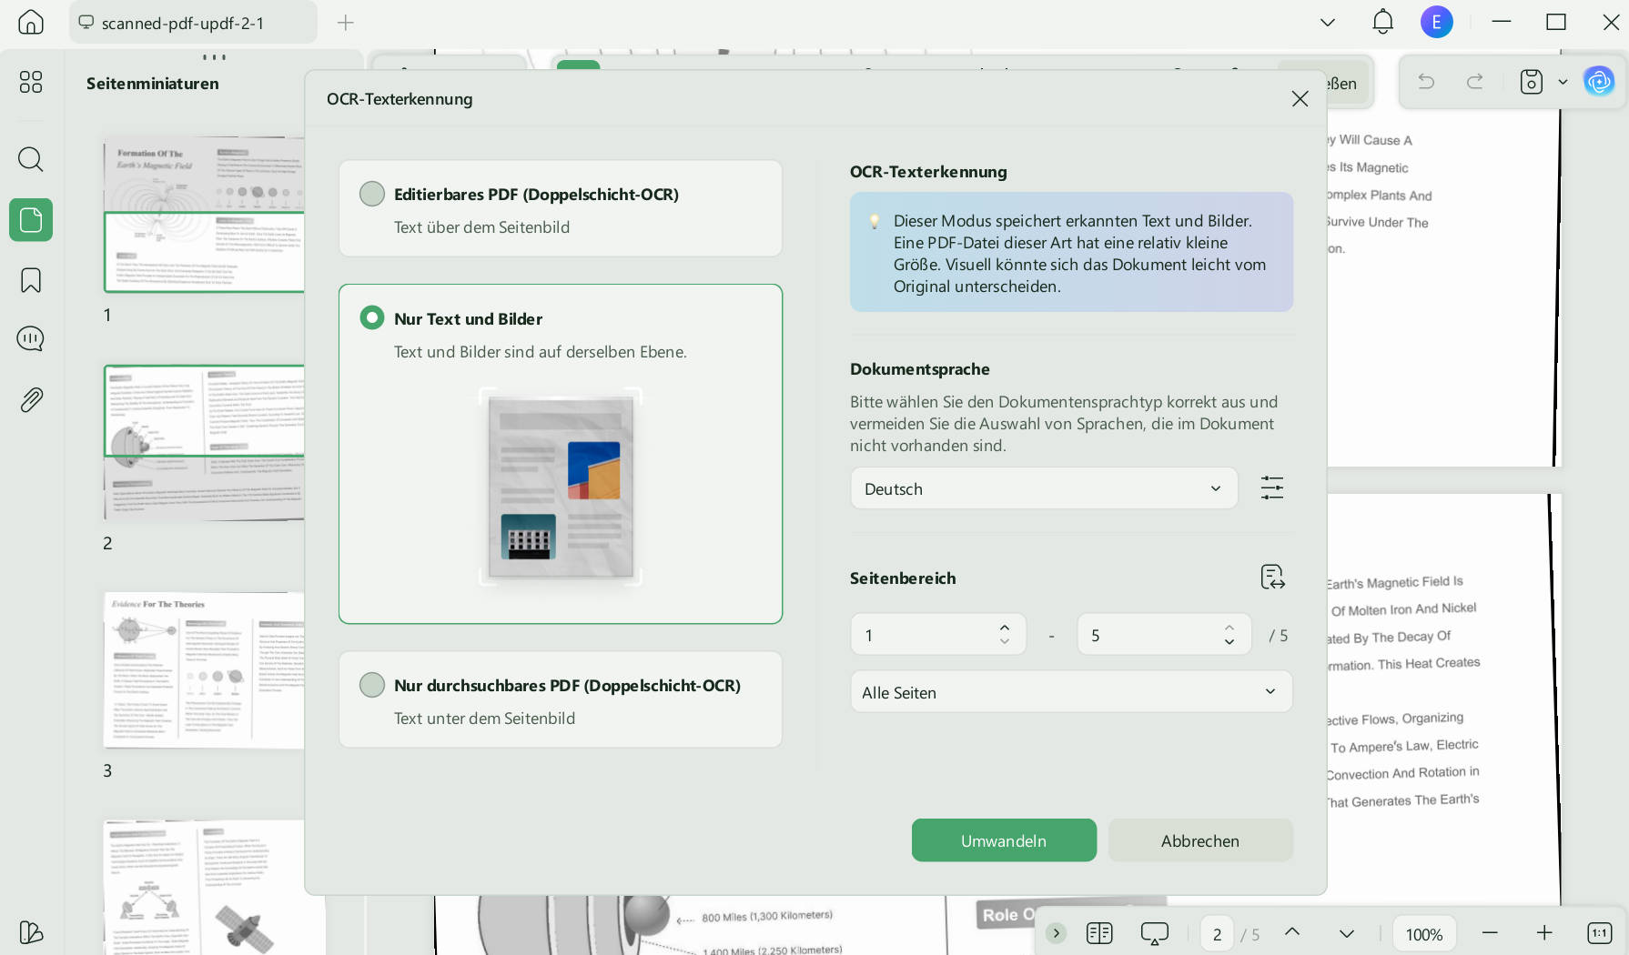Open the attachments paperclip icon

(x=31, y=400)
